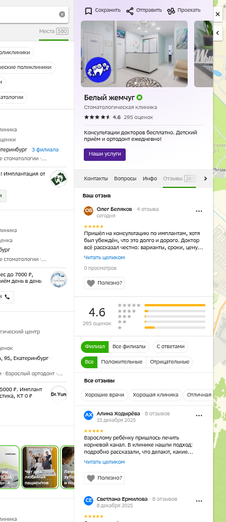Select the Все филиалы filter
This screenshot has width=226, height=522.
tap(129, 346)
